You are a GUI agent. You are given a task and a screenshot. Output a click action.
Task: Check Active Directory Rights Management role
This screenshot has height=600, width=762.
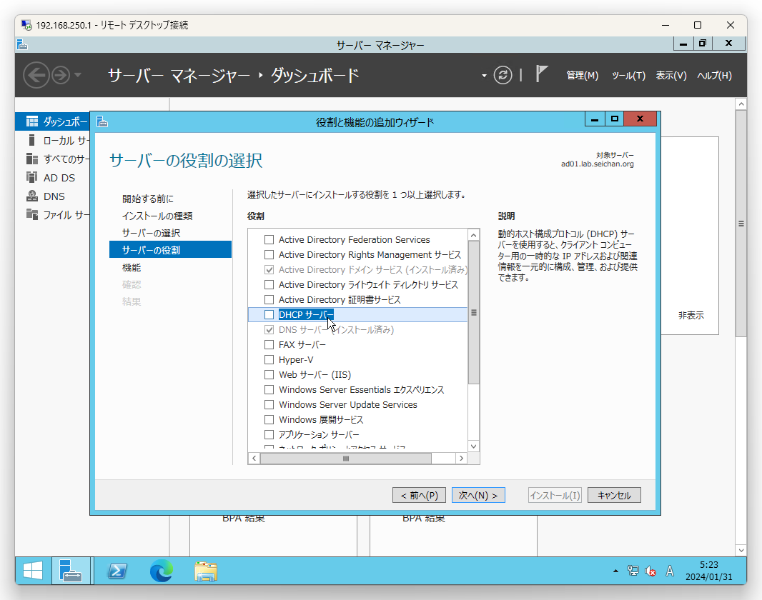click(x=269, y=255)
